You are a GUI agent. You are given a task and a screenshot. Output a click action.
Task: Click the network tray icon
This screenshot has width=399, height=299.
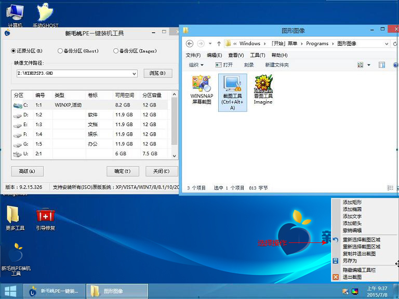[x=345, y=291]
